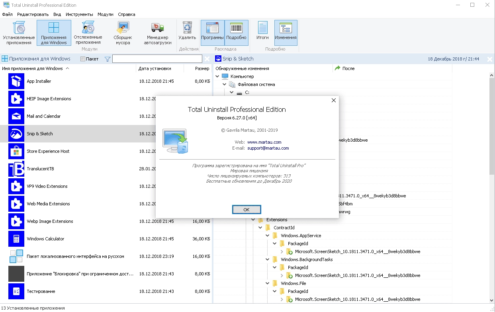The width and height of the screenshot is (495, 312).
Task: Select the VP9 Video Extensions icon
Action: pyautogui.click(x=16, y=186)
